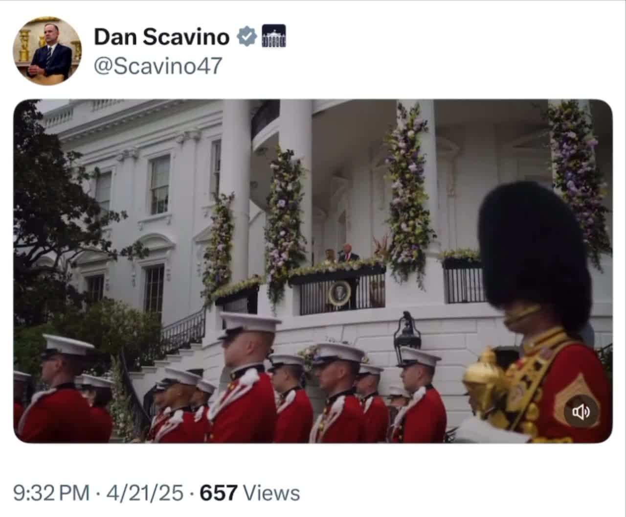Click the Dan Scavino display name
The height and width of the screenshot is (517, 626).
coord(161,37)
